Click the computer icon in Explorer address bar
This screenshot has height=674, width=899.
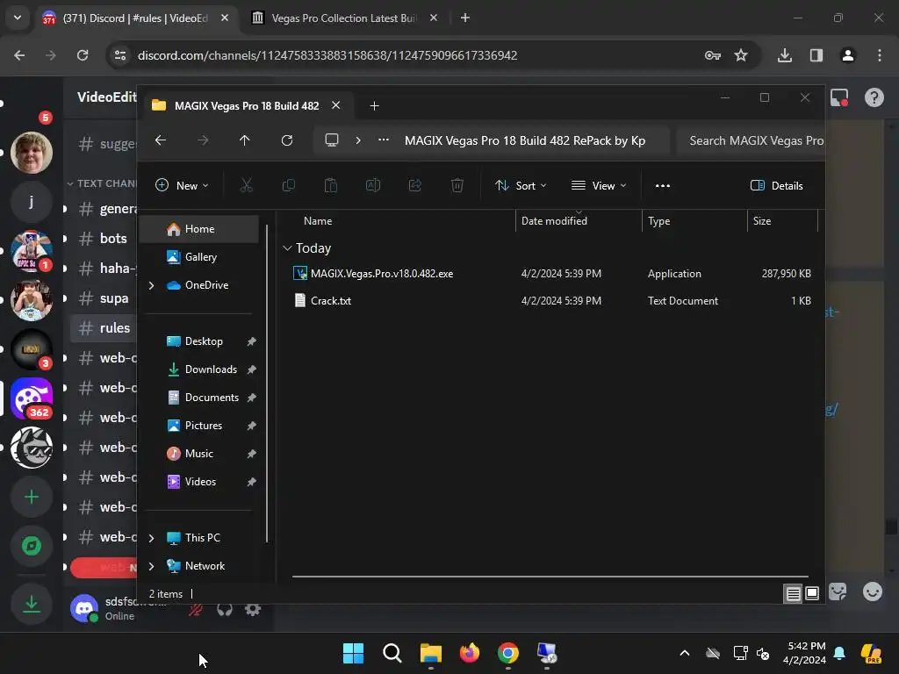[x=332, y=140]
